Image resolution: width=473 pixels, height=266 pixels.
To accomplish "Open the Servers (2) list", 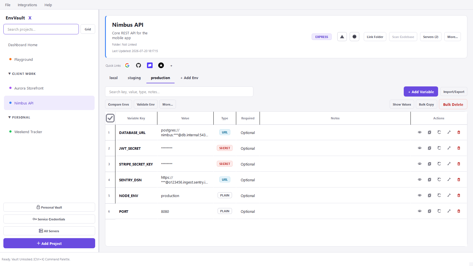I will [430, 37].
